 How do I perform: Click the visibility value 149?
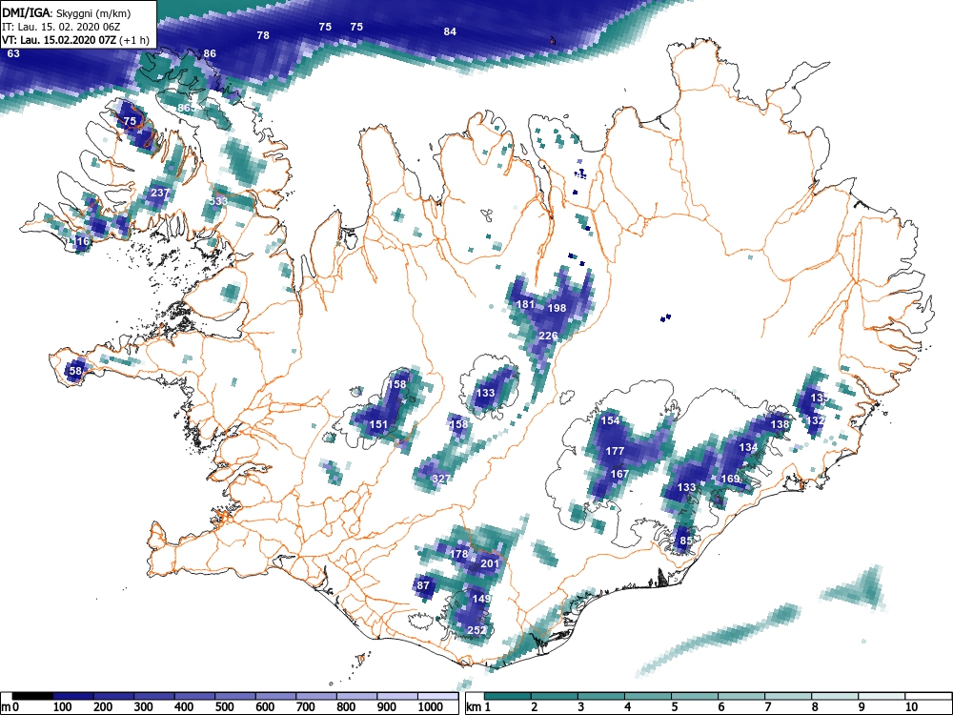pyautogui.click(x=480, y=599)
